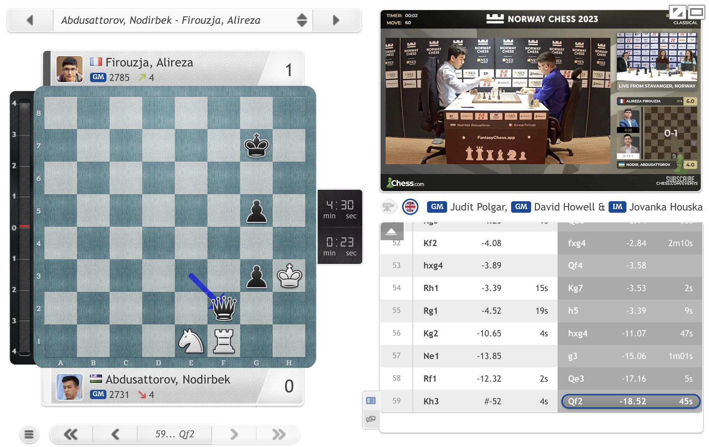Open the hamburger menu at bottom left
This screenshot has height=447, width=709.
pyautogui.click(x=29, y=434)
